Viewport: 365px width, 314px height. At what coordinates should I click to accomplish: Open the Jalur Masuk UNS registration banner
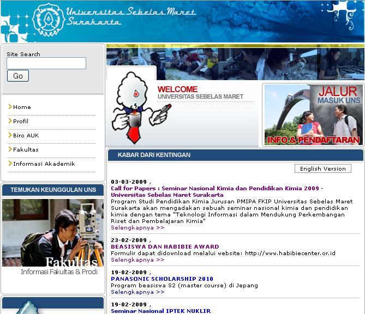point(313,115)
